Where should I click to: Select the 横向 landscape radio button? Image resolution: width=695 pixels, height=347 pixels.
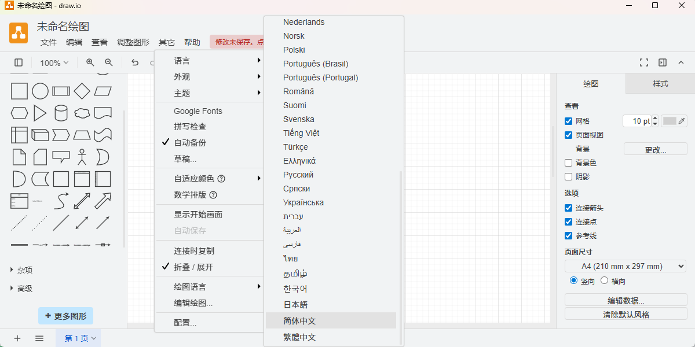click(604, 280)
